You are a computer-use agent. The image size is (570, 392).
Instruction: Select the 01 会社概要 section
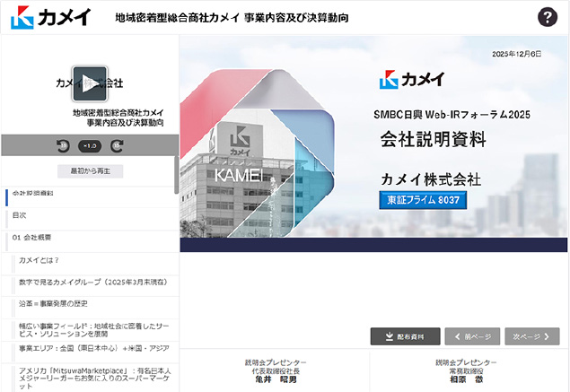32,238
